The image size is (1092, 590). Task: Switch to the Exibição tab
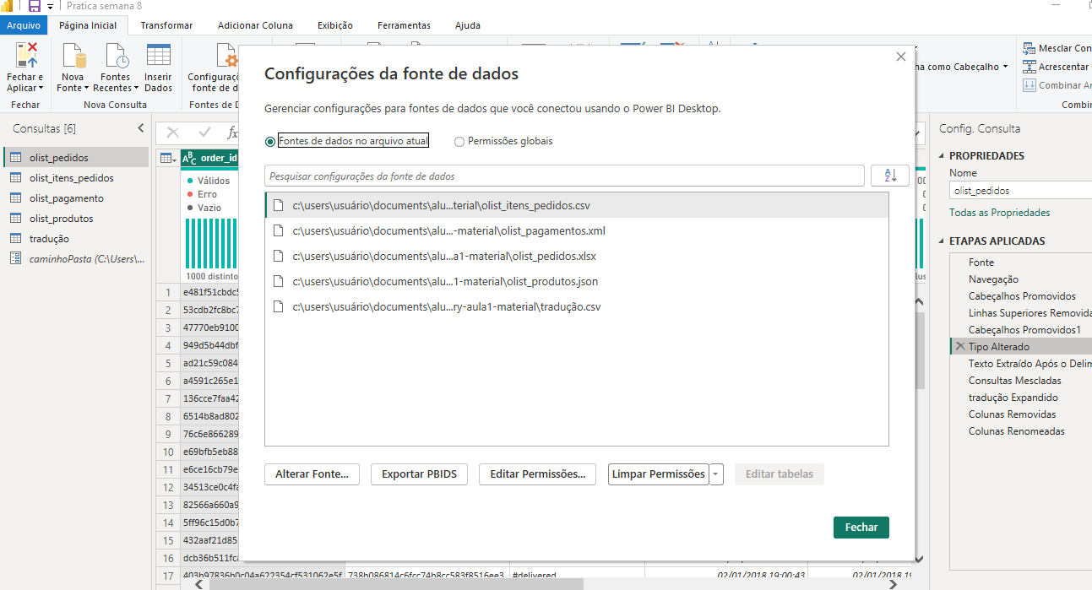click(335, 25)
